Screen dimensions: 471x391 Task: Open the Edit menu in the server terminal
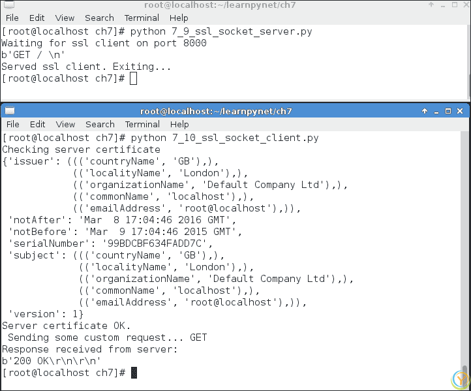tap(37, 18)
